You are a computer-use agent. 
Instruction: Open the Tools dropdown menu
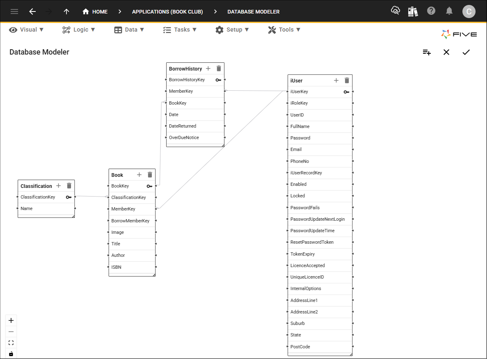click(284, 30)
